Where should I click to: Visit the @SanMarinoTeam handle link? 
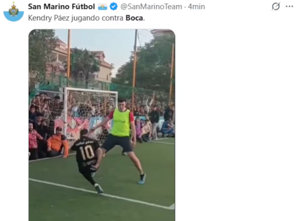point(151,7)
